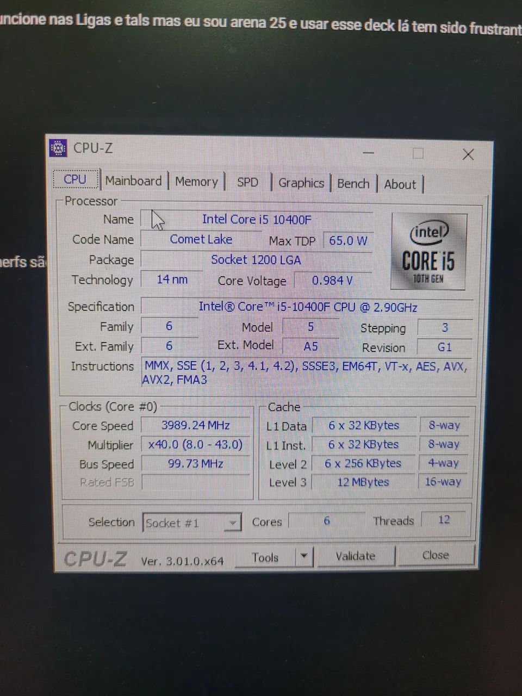Screen dimensions: 522x696
Task: Click the Level 3 value 12 MBytes
Action: 363,482
